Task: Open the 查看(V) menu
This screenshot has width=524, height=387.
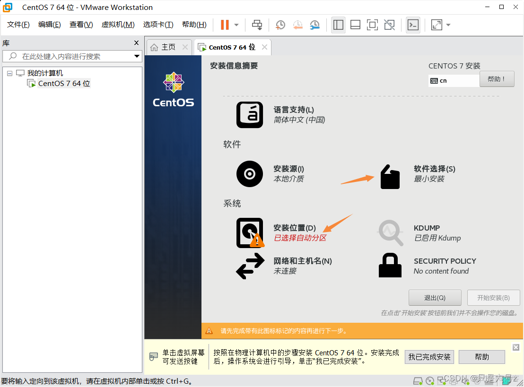Action: coord(81,25)
